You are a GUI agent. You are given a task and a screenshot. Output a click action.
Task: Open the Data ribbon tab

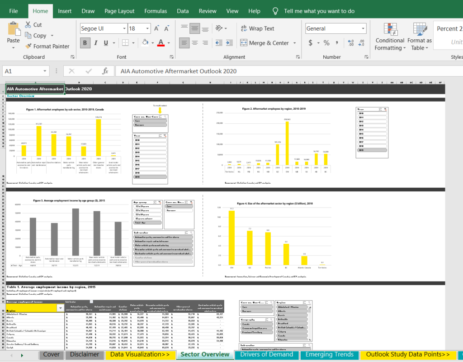click(x=183, y=11)
